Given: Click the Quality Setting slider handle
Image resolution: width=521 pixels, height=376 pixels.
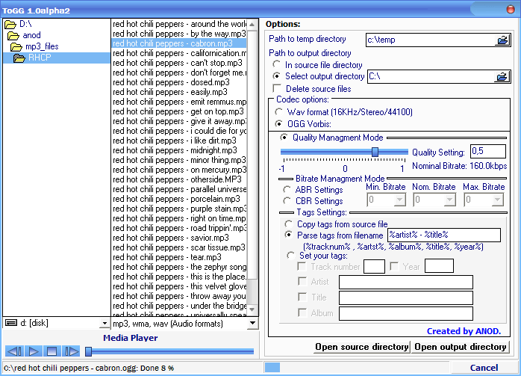Looking at the screenshot, I should (x=375, y=152).
